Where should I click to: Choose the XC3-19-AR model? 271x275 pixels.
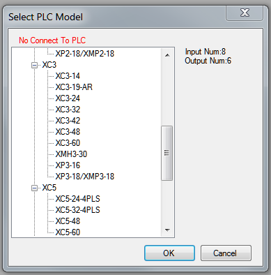74,87
